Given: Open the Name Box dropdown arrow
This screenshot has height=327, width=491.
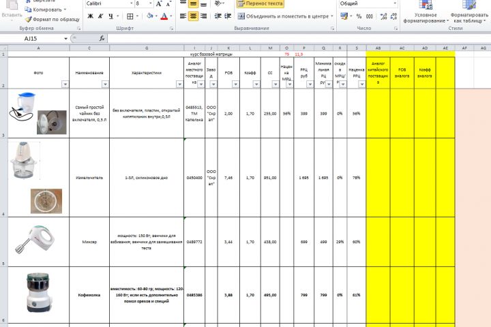Looking at the screenshot, I should (65, 38).
